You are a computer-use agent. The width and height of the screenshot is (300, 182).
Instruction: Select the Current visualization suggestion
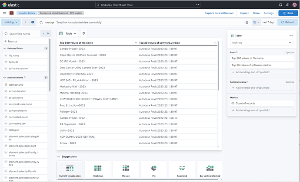[70, 169]
